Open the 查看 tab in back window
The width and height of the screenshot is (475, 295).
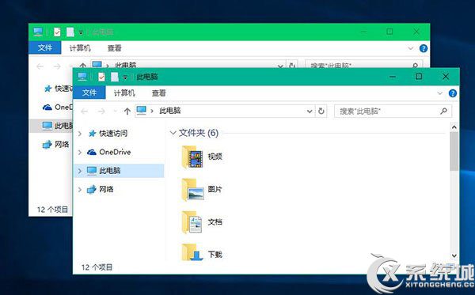[x=114, y=47]
